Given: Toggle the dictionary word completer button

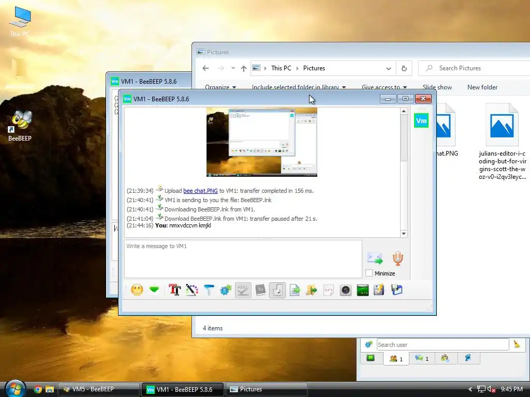Looking at the screenshot, I should (x=260, y=290).
